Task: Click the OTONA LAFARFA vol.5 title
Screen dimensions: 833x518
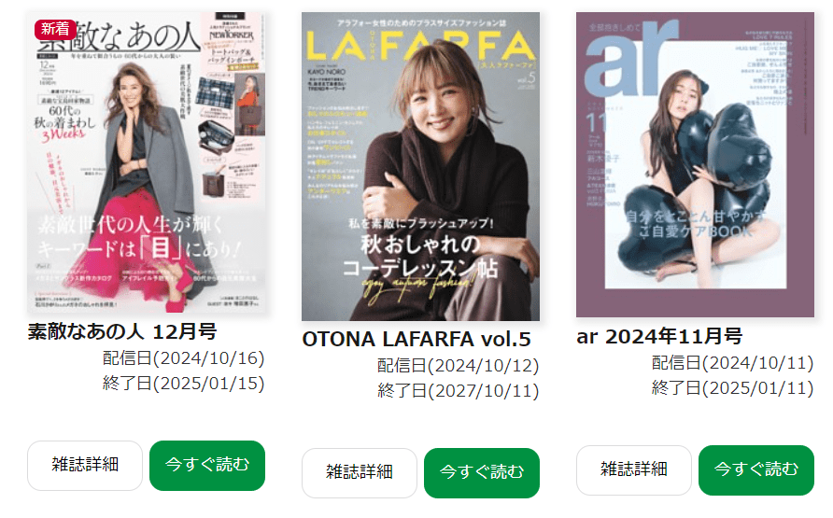Action: coord(416,339)
